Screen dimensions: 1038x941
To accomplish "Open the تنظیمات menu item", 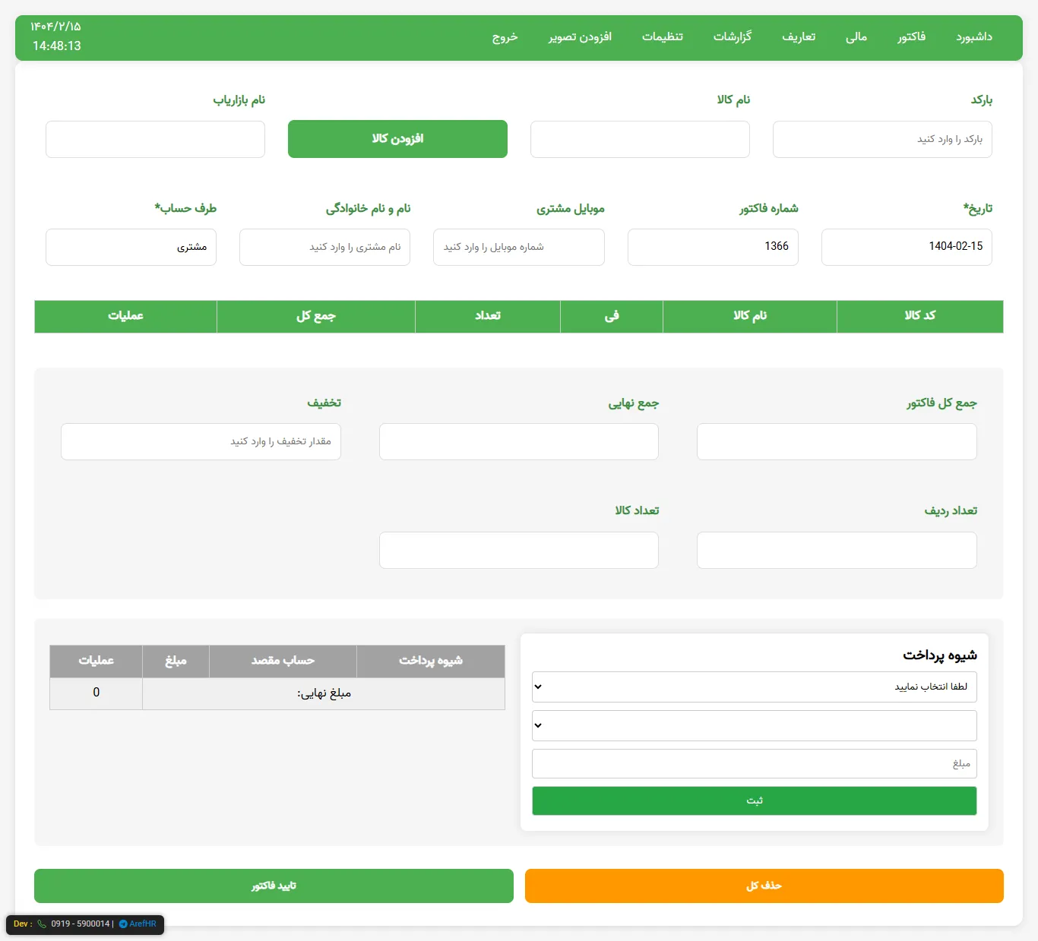I will point(662,37).
